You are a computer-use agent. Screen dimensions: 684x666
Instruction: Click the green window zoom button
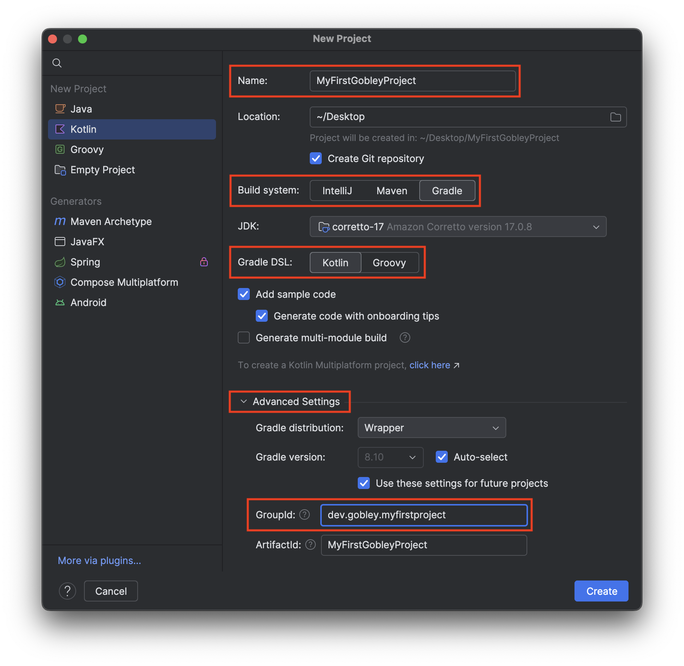[82, 39]
